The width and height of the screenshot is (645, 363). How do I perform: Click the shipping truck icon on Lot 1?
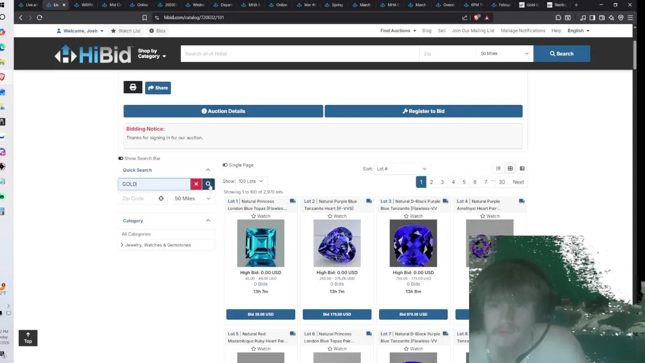(292, 201)
